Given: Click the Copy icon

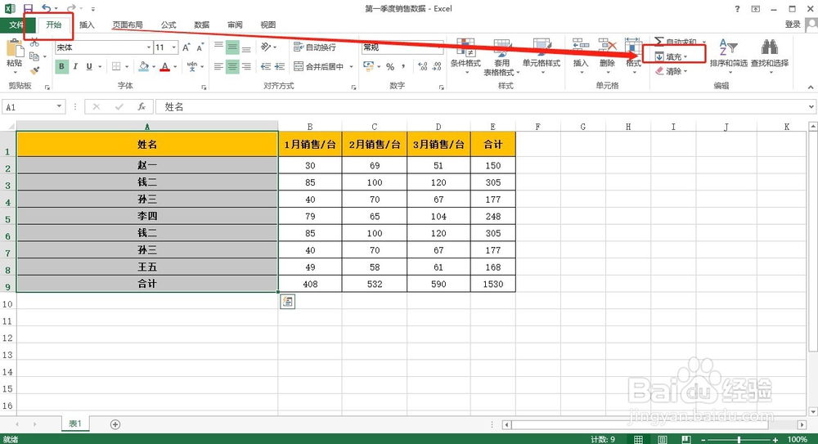Looking at the screenshot, I should 34,56.
